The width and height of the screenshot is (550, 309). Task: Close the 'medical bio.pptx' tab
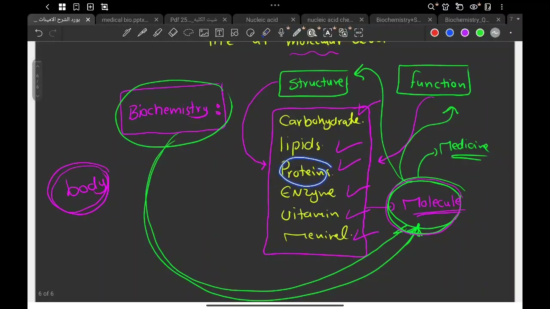coord(156,20)
